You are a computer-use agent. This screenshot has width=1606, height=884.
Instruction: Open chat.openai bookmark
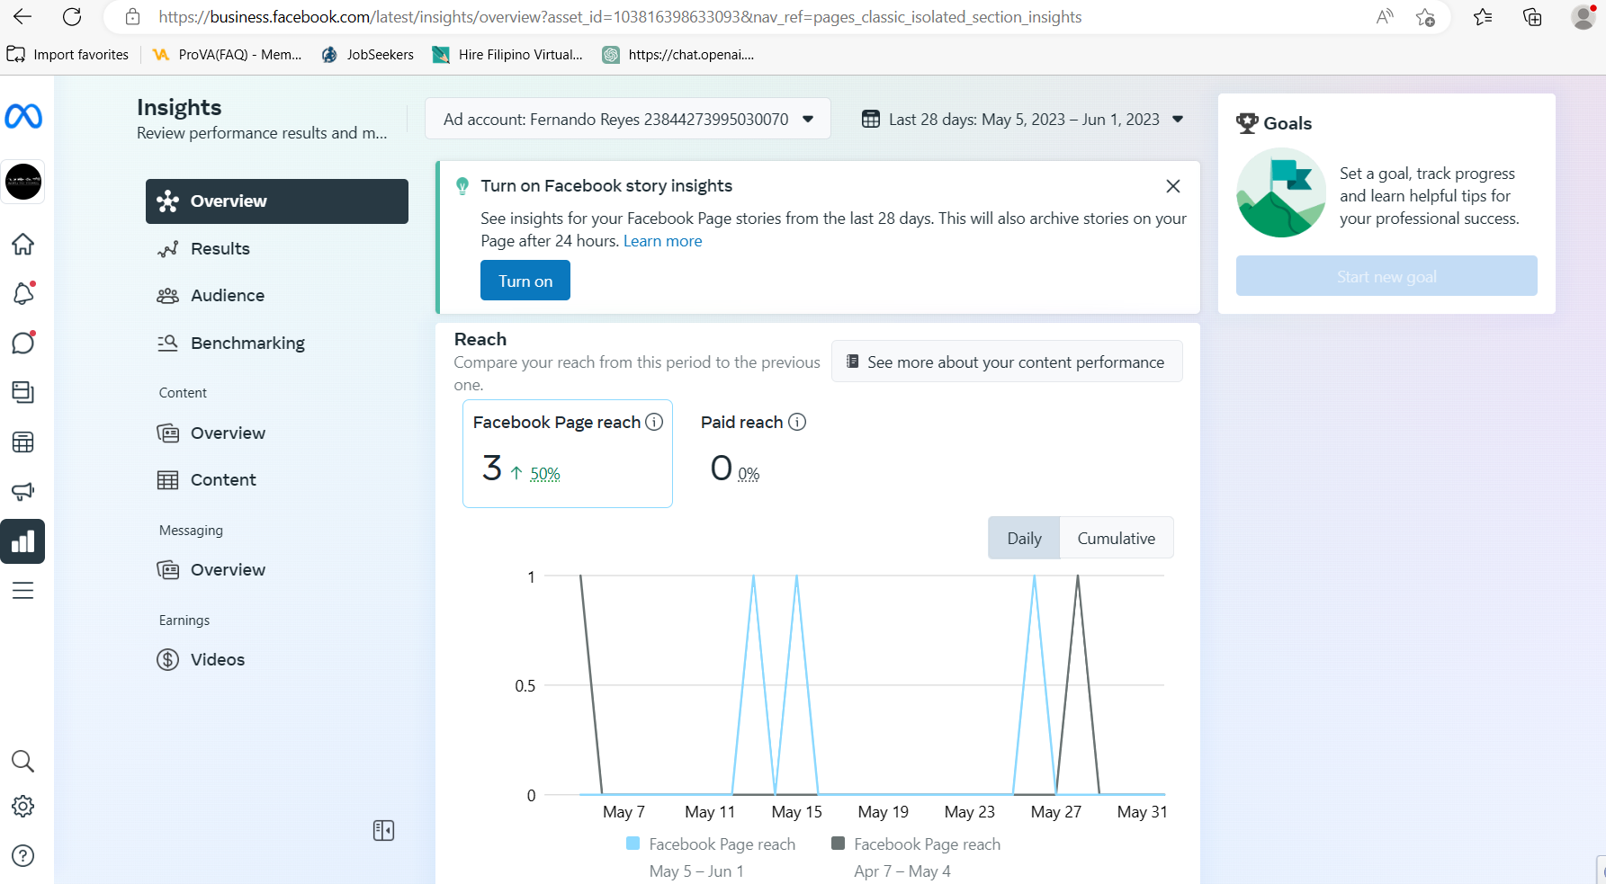pos(678,55)
